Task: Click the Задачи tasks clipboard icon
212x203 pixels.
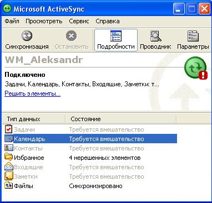Action: tap(8, 129)
